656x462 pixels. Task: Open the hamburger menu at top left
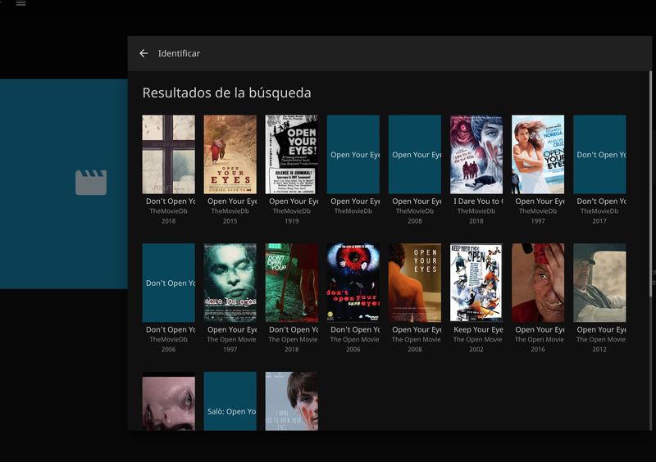[x=20, y=3]
